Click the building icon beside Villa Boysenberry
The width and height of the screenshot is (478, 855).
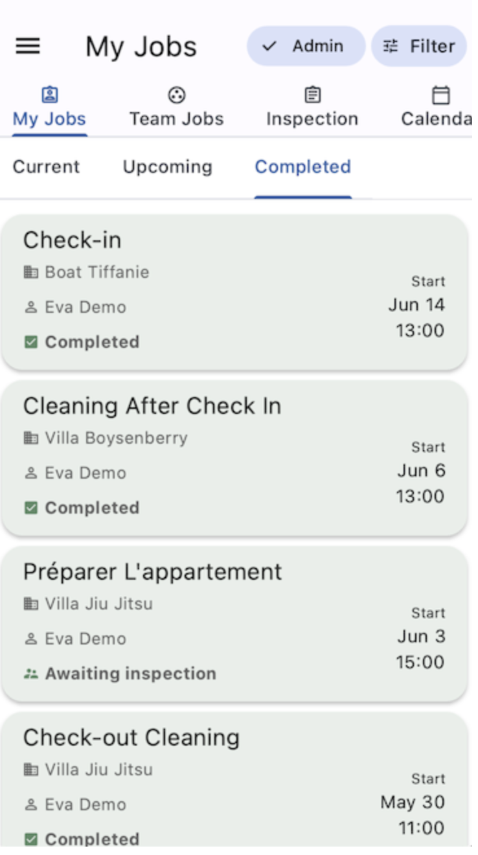tap(30, 438)
